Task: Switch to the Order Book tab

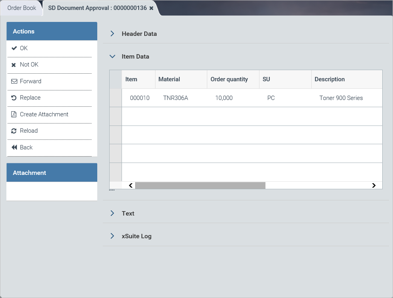Action: click(22, 8)
